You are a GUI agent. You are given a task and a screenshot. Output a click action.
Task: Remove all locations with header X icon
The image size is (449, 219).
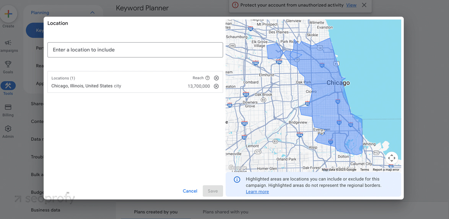click(216, 78)
